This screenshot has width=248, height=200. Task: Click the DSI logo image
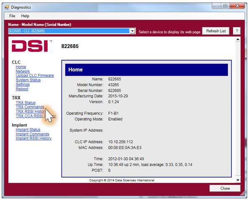pos(32,46)
